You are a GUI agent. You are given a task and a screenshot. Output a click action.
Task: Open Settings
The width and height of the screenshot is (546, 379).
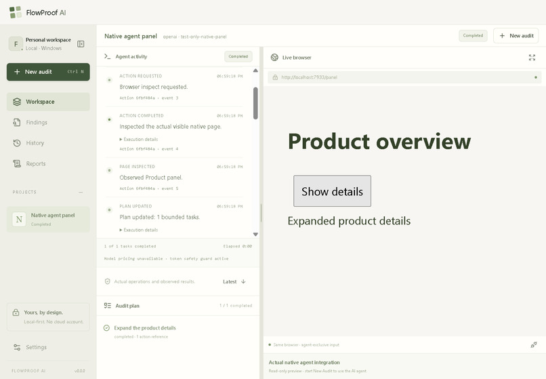tap(48, 347)
